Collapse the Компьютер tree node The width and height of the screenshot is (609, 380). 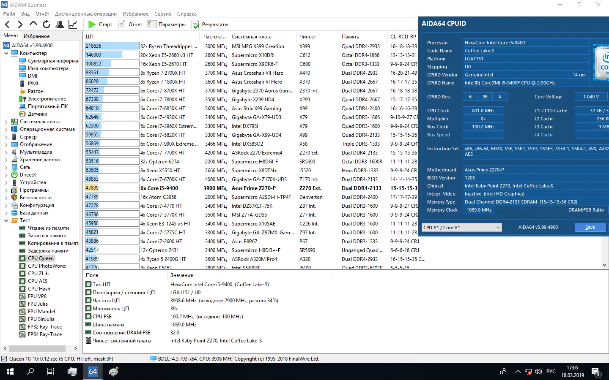click(6, 53)
